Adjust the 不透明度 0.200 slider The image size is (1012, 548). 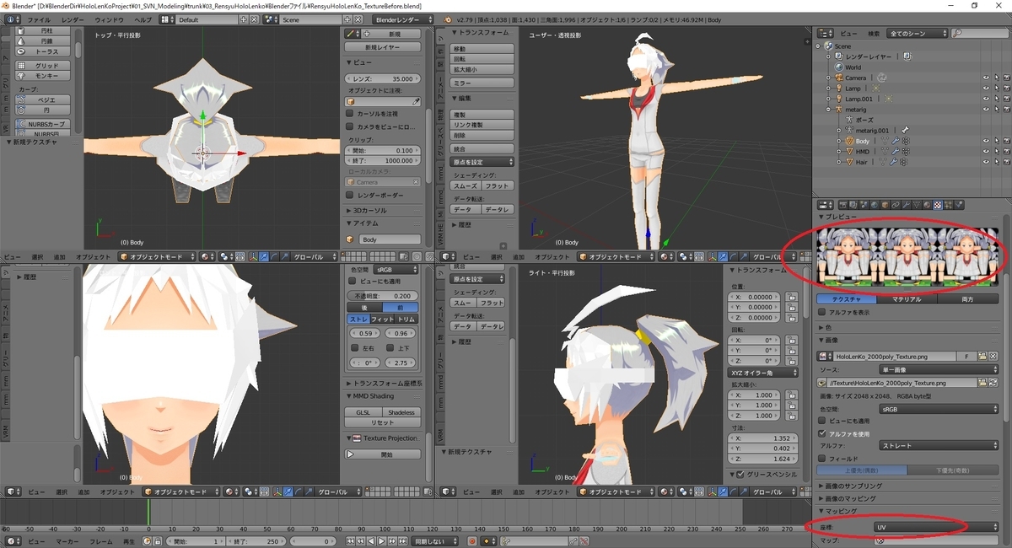(x=383, y=296)
